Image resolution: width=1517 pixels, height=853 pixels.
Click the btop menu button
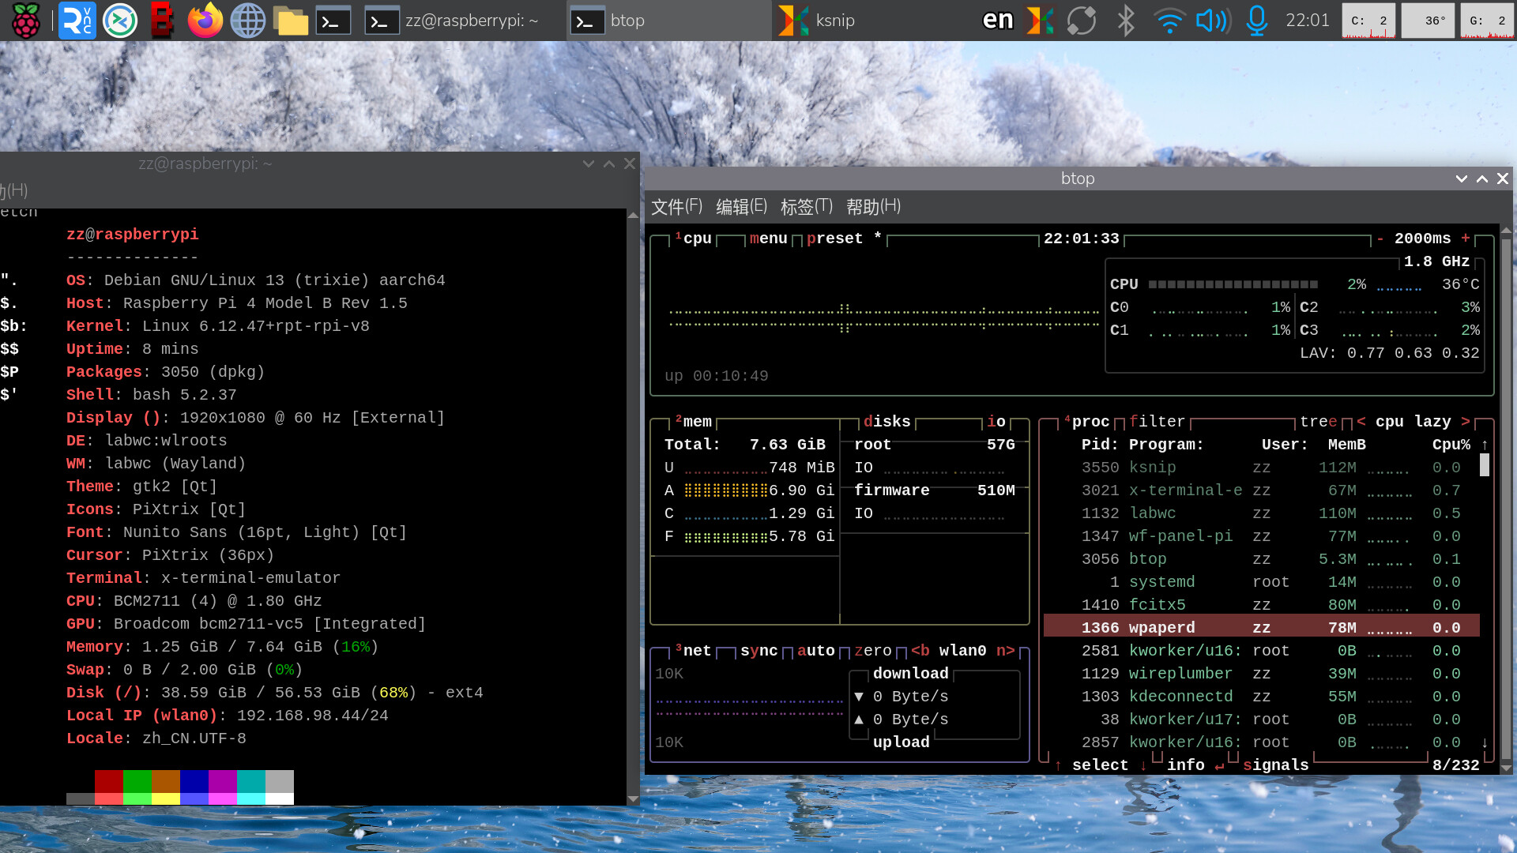pyautogui.click(x=768, y=239)
